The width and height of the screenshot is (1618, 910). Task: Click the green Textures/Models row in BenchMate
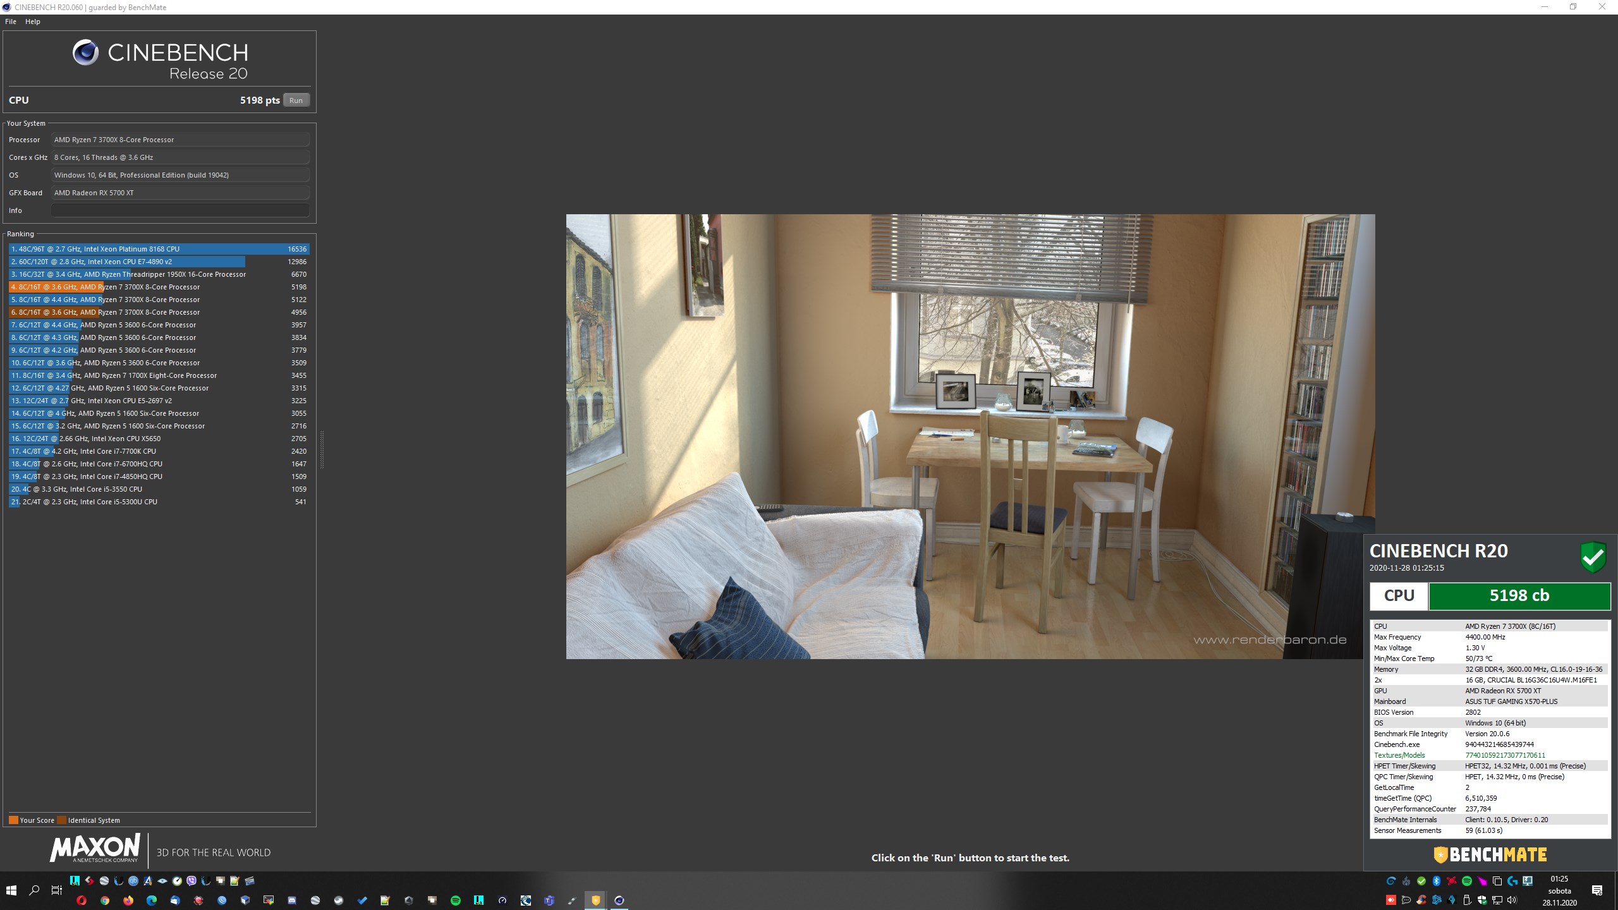point(1489,755)
